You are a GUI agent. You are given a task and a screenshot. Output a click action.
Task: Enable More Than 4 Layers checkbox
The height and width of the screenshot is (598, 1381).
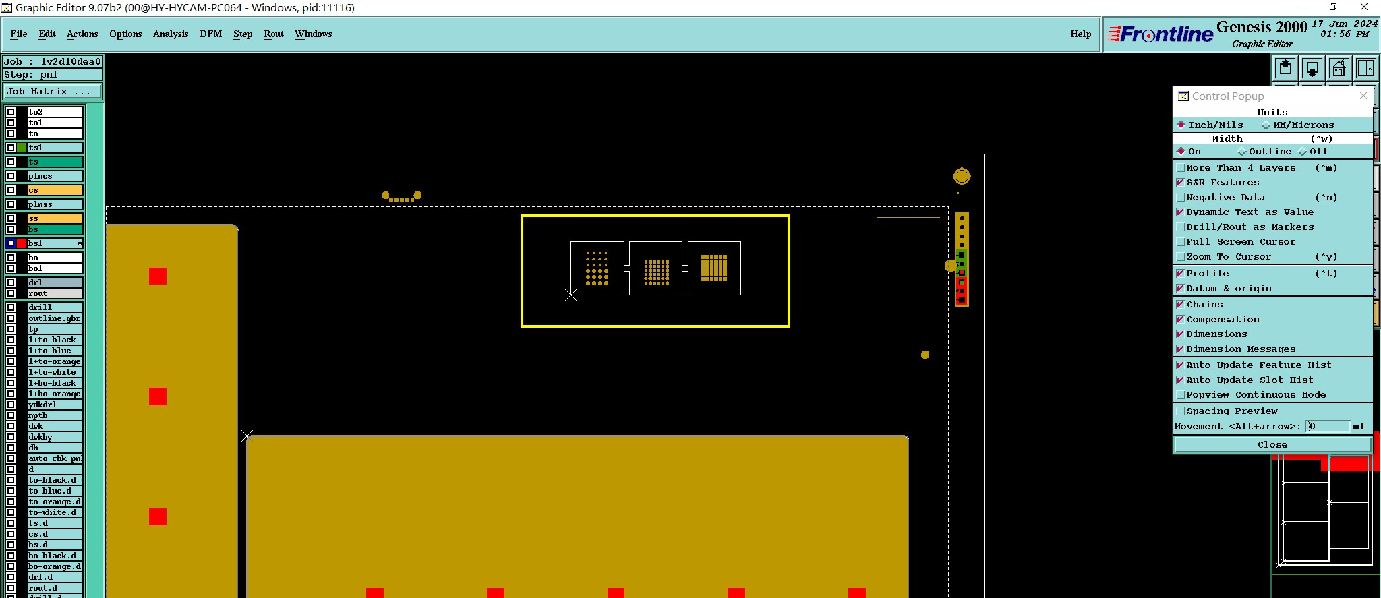pos(1181,168)
